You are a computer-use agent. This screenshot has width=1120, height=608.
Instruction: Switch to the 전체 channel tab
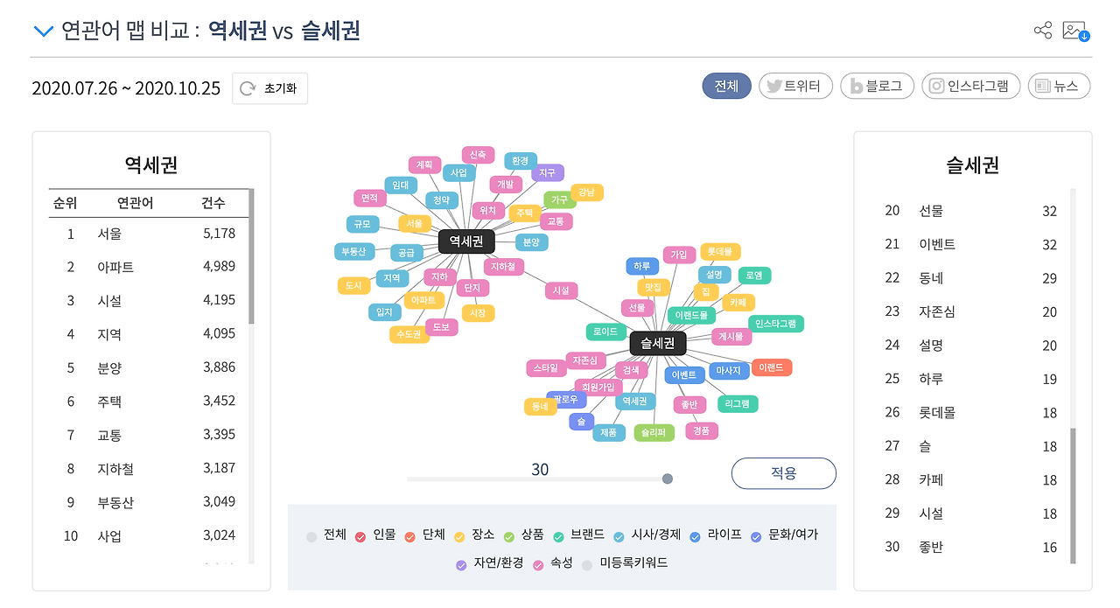(726, 86)
